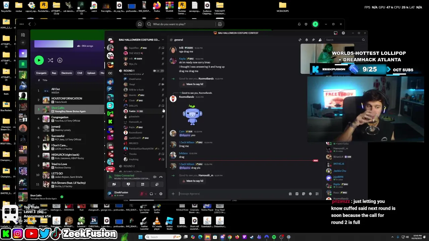Expand Your Library in Spotify sidebar

(x=23, y=35)
